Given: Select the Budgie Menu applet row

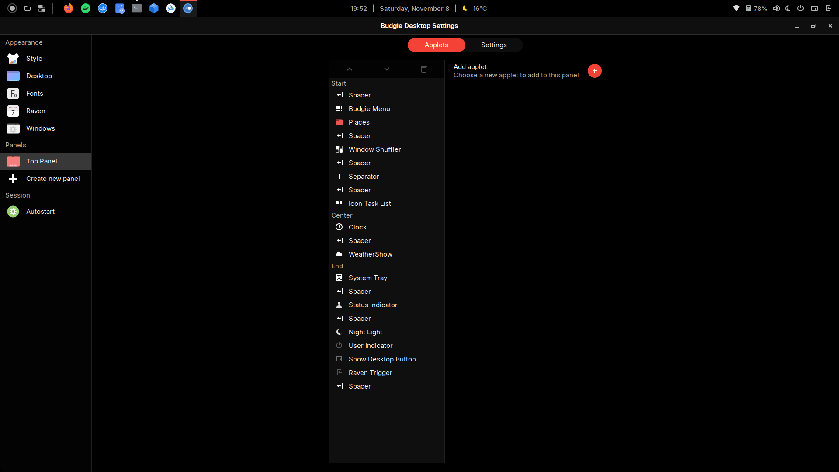Looking at the screenshot, I should (x=369, y=109).
